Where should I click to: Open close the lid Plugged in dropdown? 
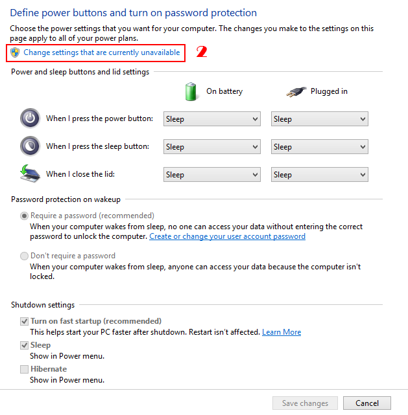(319, 174)
